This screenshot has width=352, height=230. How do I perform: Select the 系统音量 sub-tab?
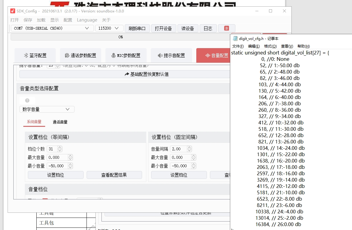[x=34, y=122]
